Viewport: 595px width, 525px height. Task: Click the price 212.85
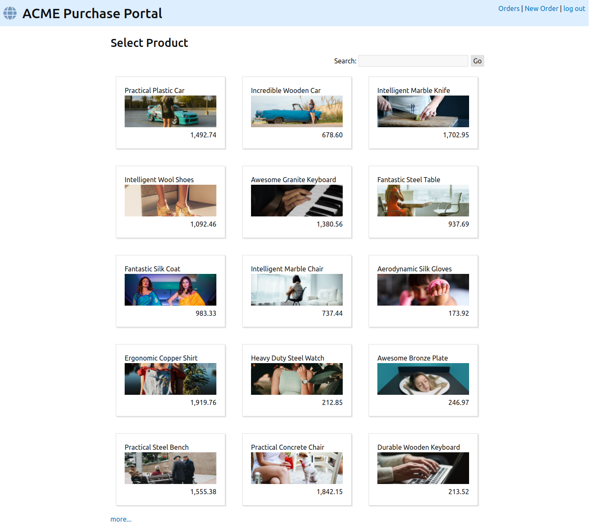(332, 402)
